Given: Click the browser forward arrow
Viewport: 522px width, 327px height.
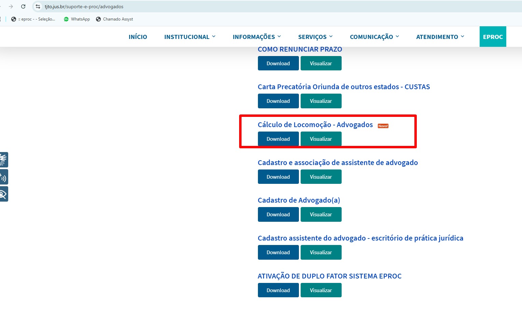Looking at the screenshot, I should point(11,6).
